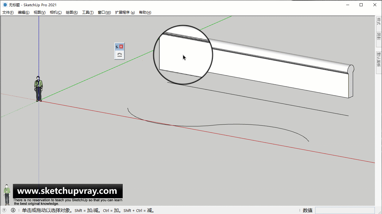Viewport: 382px width, 214px height.
Task: Click the www.sketchupvray.com watermark banner
Action: (67, 191)
